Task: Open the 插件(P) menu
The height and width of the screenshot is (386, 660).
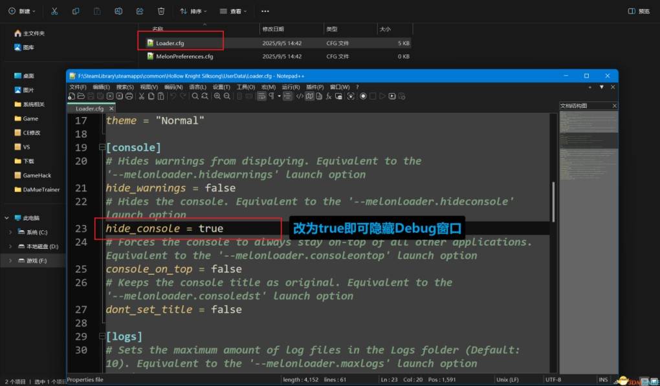Action: (315, 87)
